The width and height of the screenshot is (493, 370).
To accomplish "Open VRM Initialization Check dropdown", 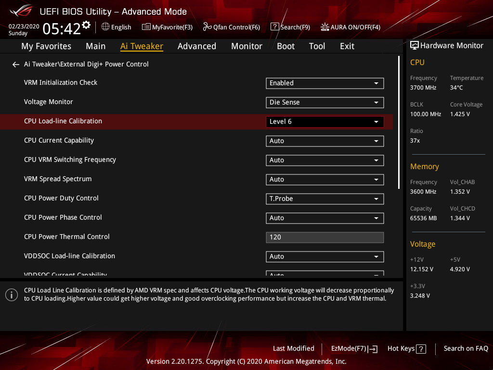I will coord(325,83).
